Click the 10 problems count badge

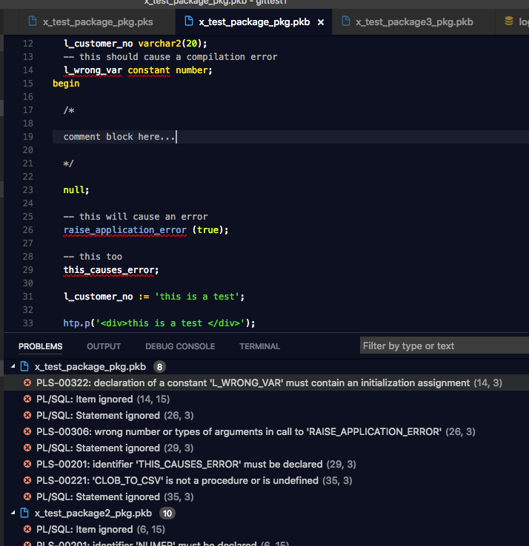point(167,513)
